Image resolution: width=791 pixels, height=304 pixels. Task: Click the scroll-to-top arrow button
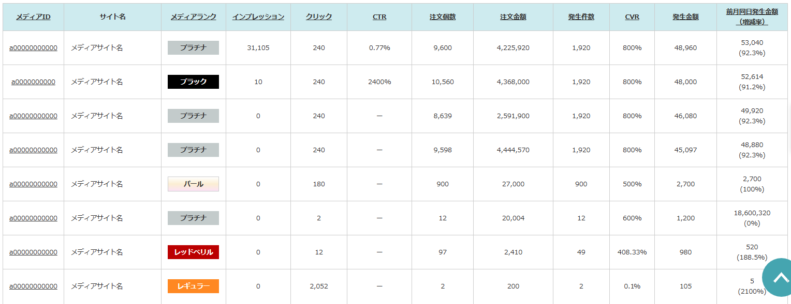pyautogui.click(x=780, y=277)
